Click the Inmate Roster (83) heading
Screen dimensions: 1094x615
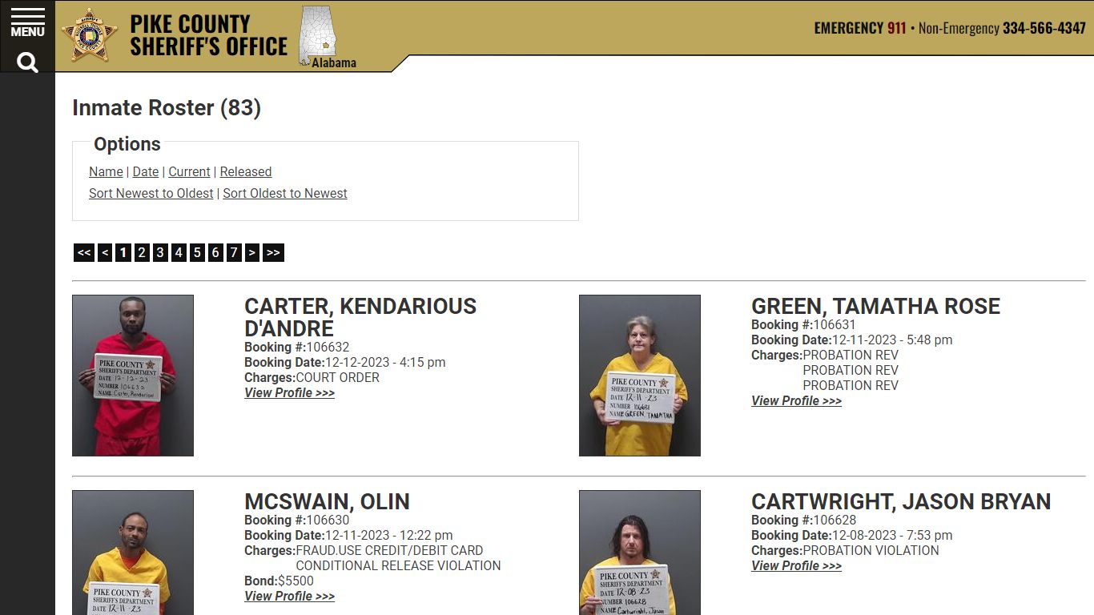167,108
